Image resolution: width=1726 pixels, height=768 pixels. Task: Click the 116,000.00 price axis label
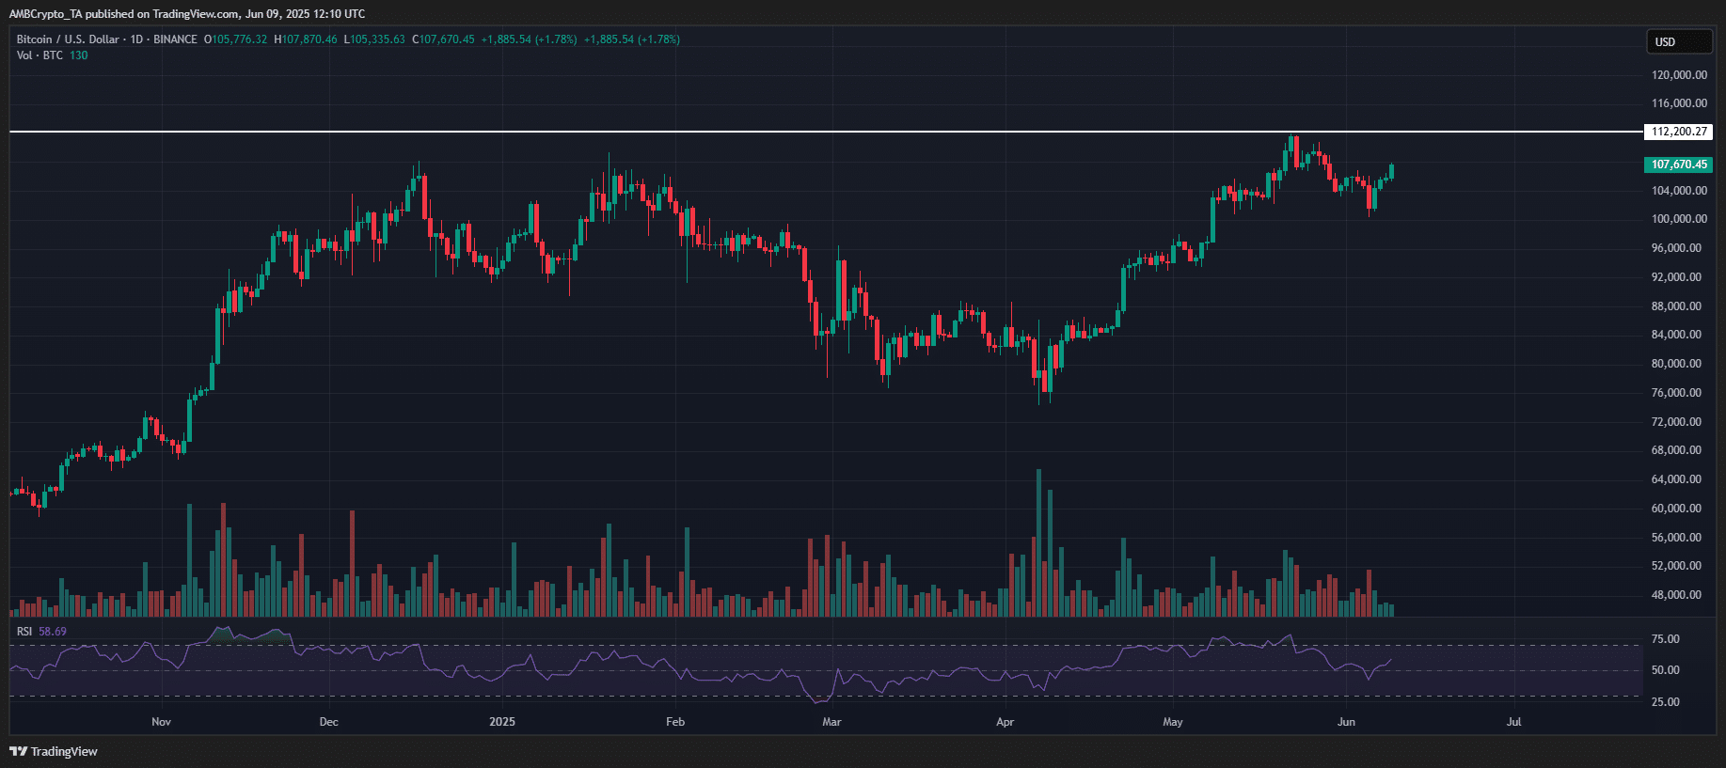coord(1679,103)
